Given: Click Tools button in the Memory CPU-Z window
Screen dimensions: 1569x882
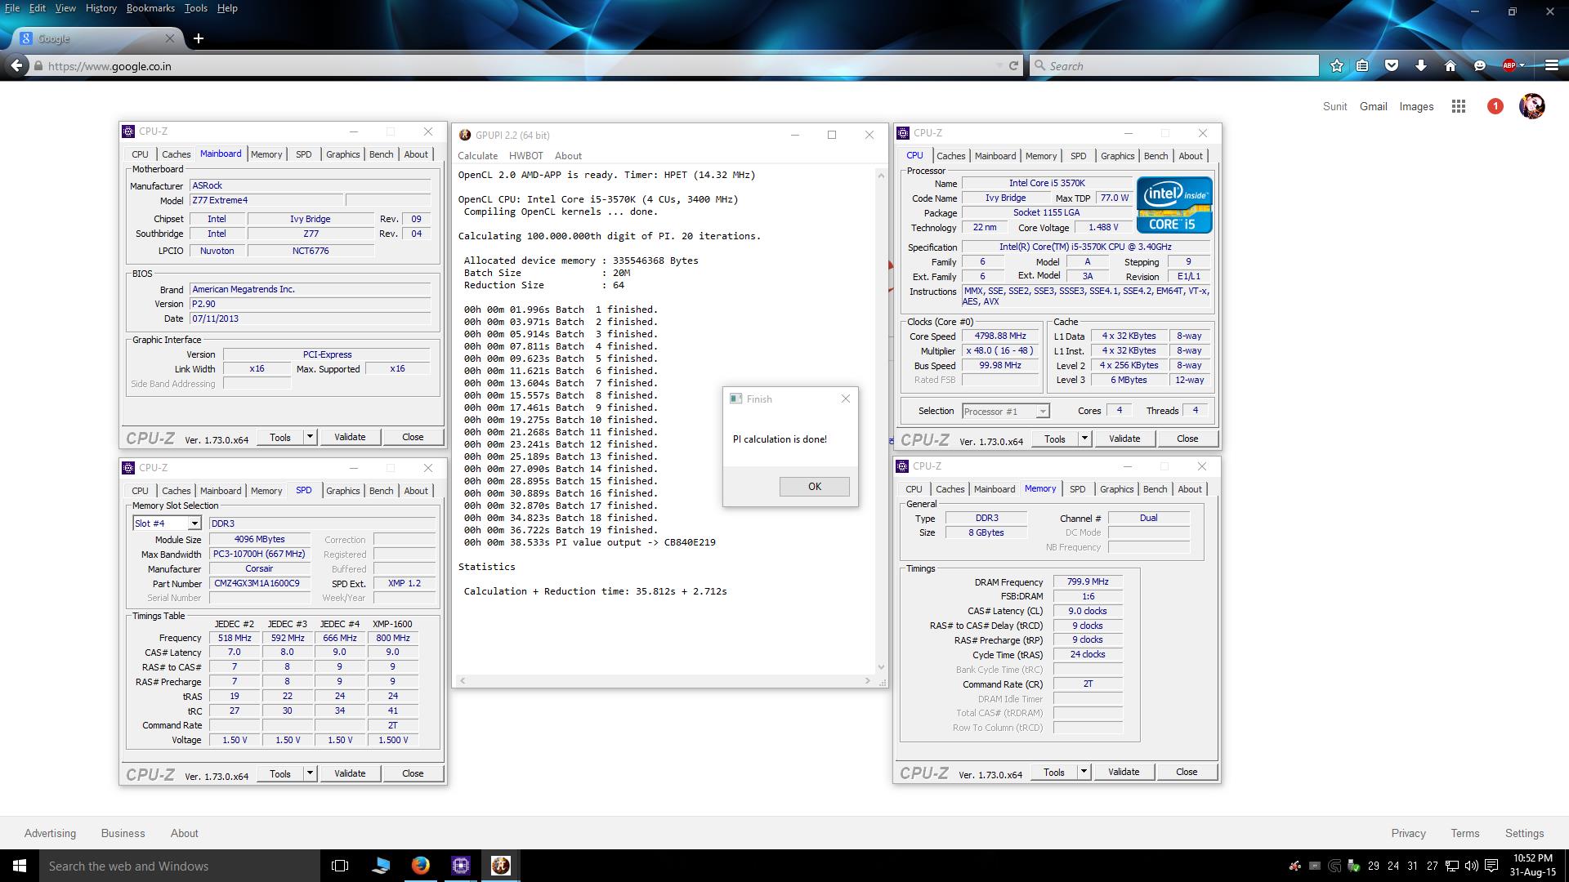Looking at the screenshot, I should [x=1054, y=772].
